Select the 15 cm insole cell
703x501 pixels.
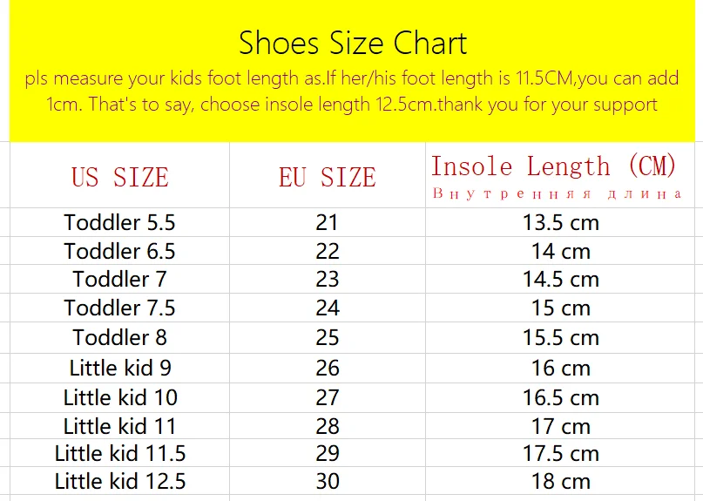[x=561, y=308]
